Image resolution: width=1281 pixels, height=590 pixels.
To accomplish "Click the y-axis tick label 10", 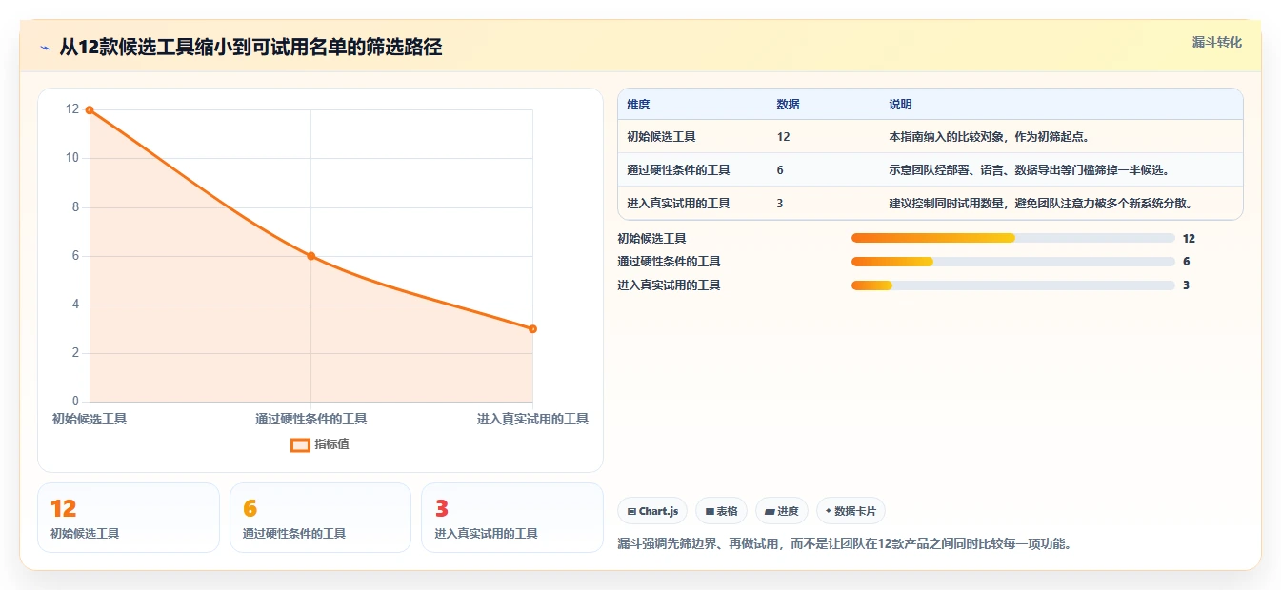I will coord(72,158).
